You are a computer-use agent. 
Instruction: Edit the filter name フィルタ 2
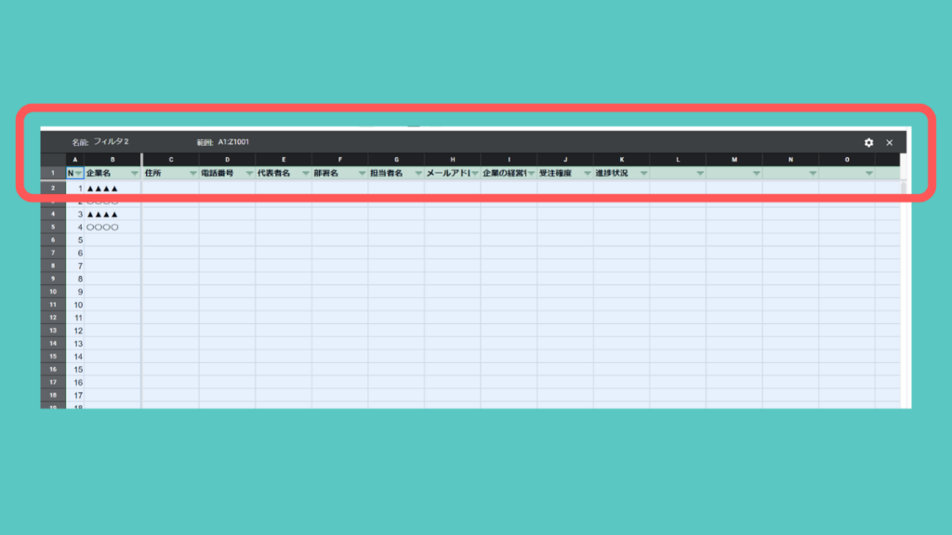tap(111, 142)
